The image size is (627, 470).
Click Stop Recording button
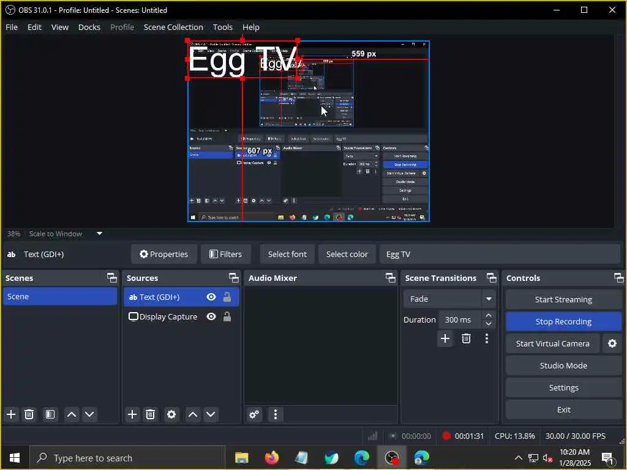[x=563, y=321]
